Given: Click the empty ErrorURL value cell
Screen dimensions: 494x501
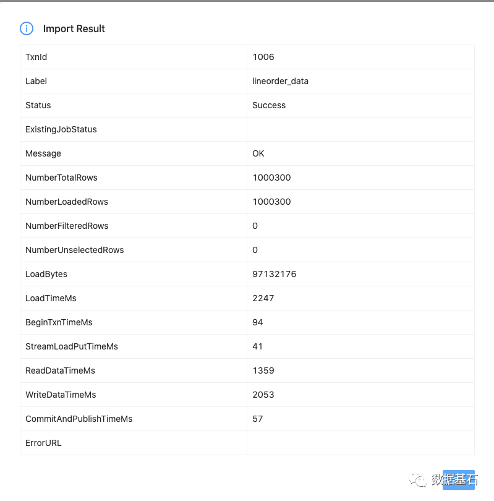Looking at the screenshot, I should coord(360,443).
